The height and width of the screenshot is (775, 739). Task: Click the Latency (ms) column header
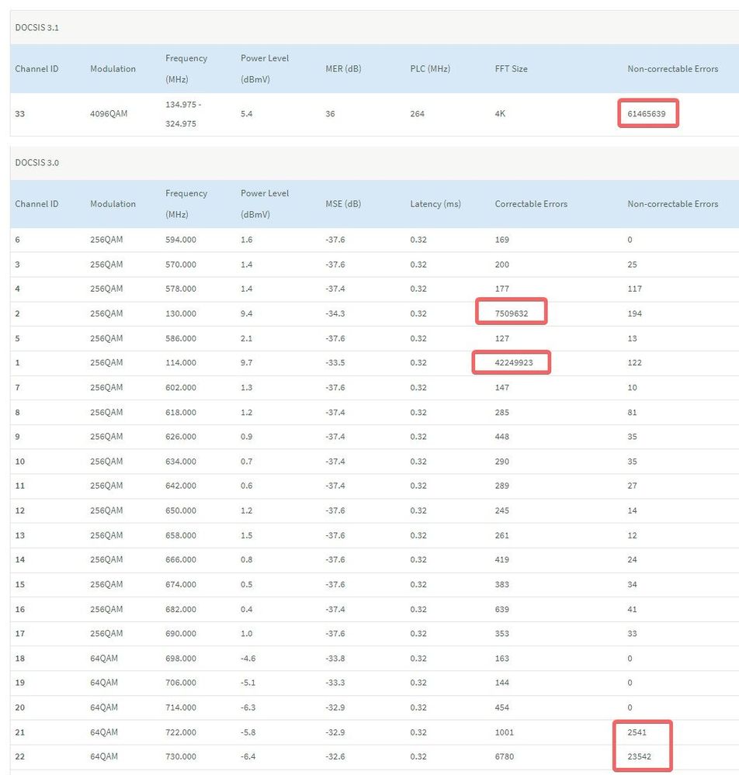(x=435, y=203)
